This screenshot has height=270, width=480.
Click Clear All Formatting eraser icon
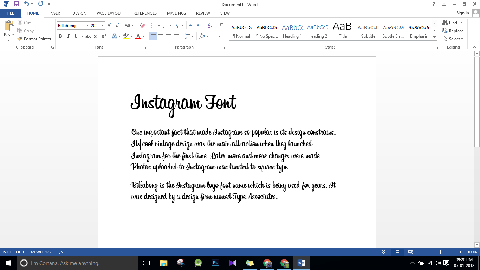(142, 25)
